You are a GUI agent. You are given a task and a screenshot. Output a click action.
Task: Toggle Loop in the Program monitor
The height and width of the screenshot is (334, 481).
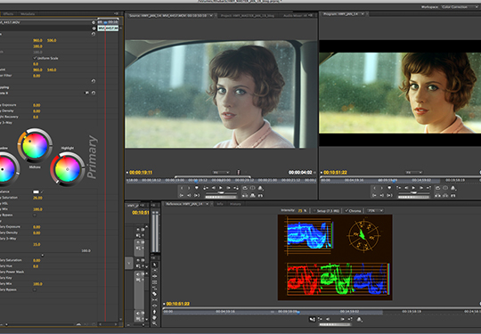pyautogui.click(x=437, y=188)
